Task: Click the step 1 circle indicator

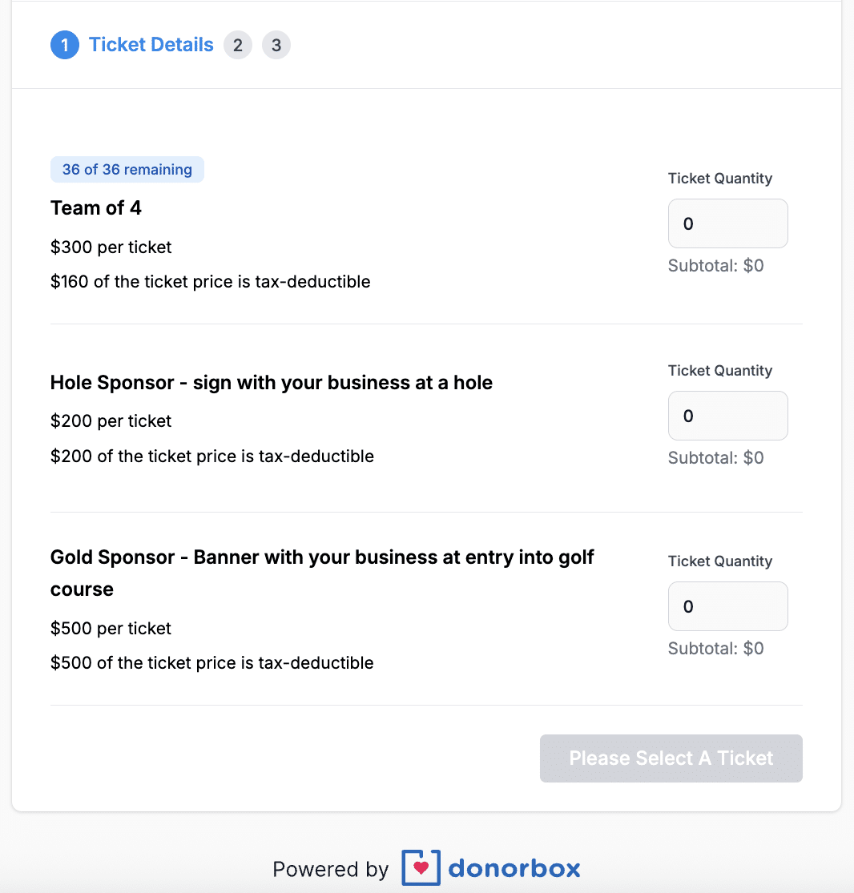Action: [x=65, y=45]
